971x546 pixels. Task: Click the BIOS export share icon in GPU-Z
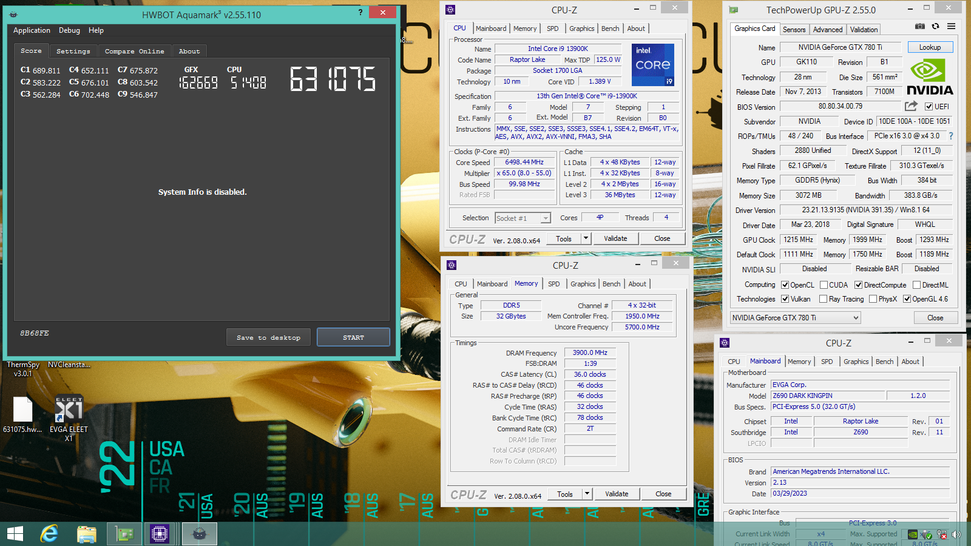911,106
